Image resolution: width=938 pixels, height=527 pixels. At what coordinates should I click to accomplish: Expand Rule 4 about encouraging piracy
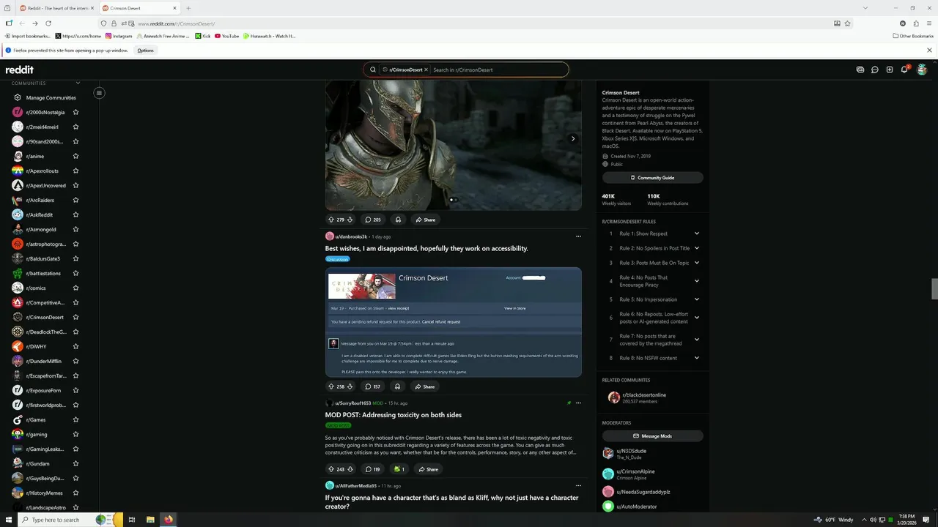pos(697,281)
